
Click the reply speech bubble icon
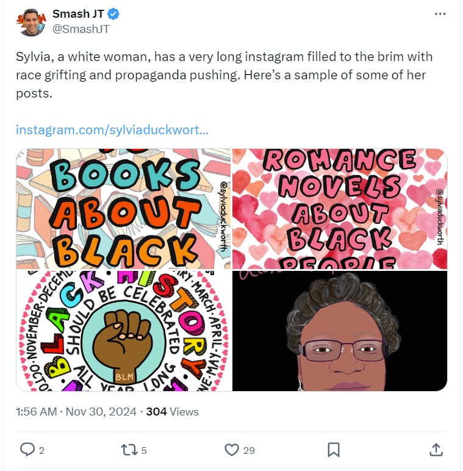27,450
